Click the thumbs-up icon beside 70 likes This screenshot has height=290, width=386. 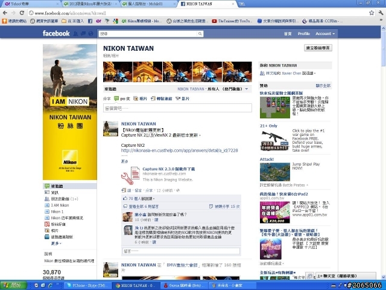coord(125,198)
